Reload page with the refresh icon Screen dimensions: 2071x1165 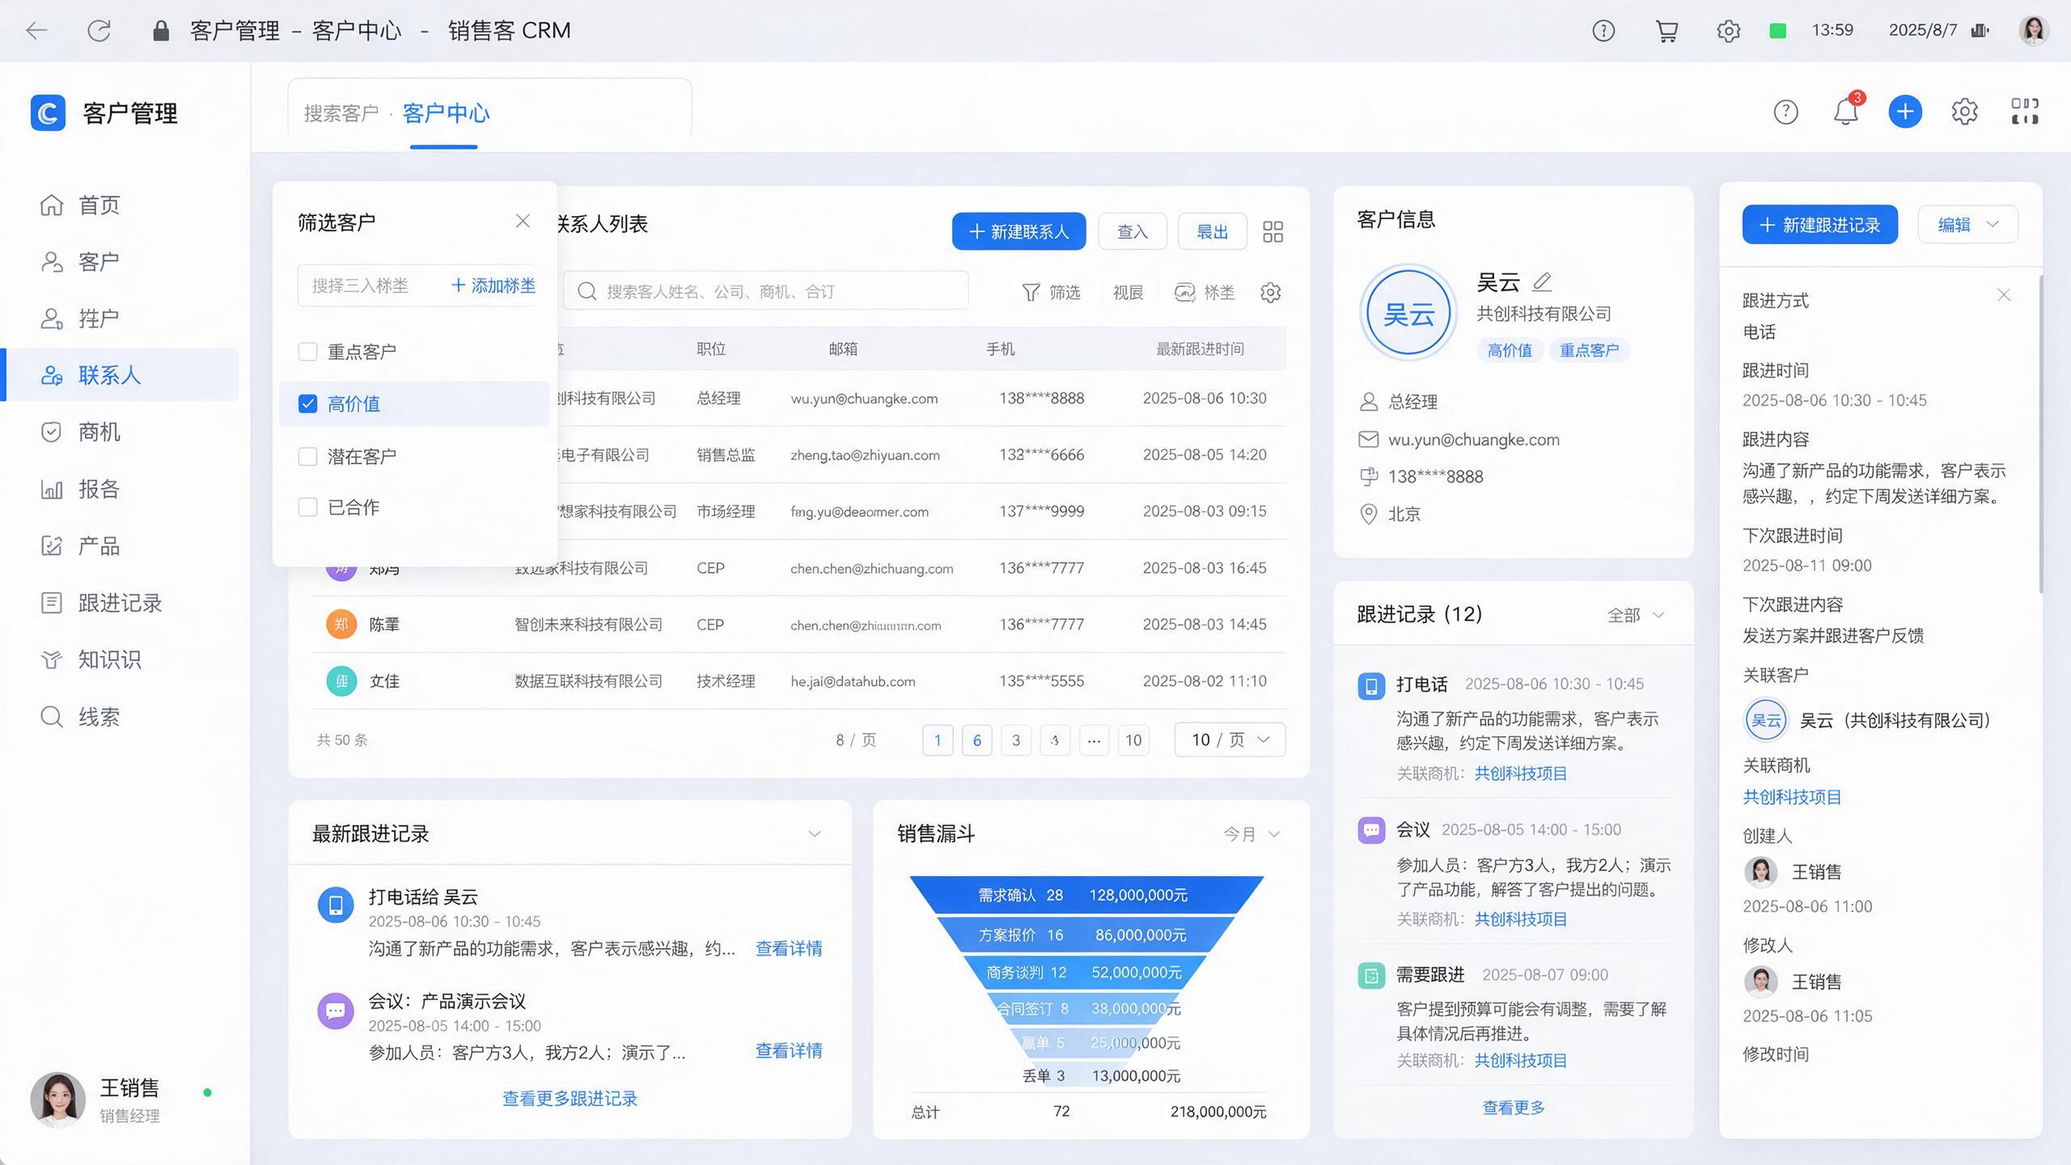pyautogui.click(x=99, y=31)
